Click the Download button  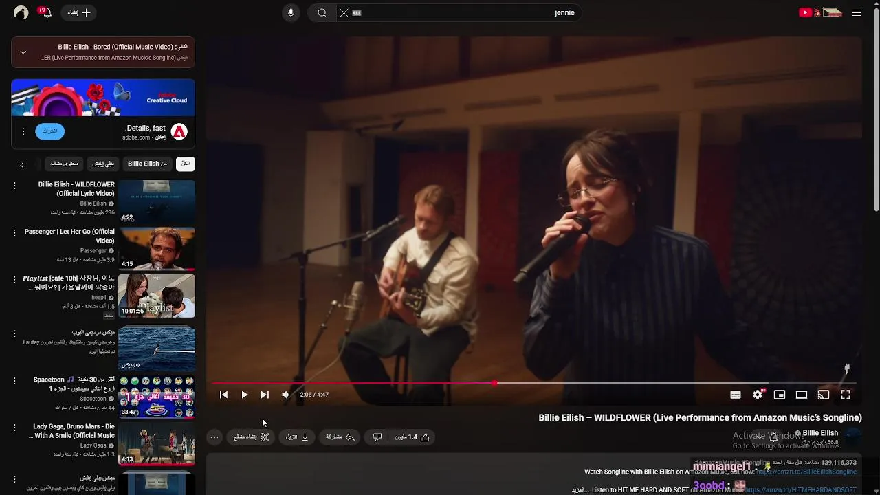297,437
